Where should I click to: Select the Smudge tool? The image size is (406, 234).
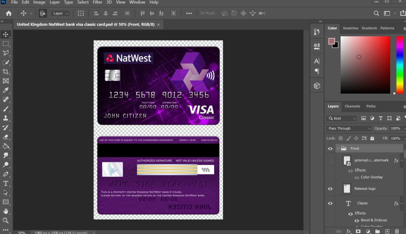pyautogui.click(x=6, y=155)
